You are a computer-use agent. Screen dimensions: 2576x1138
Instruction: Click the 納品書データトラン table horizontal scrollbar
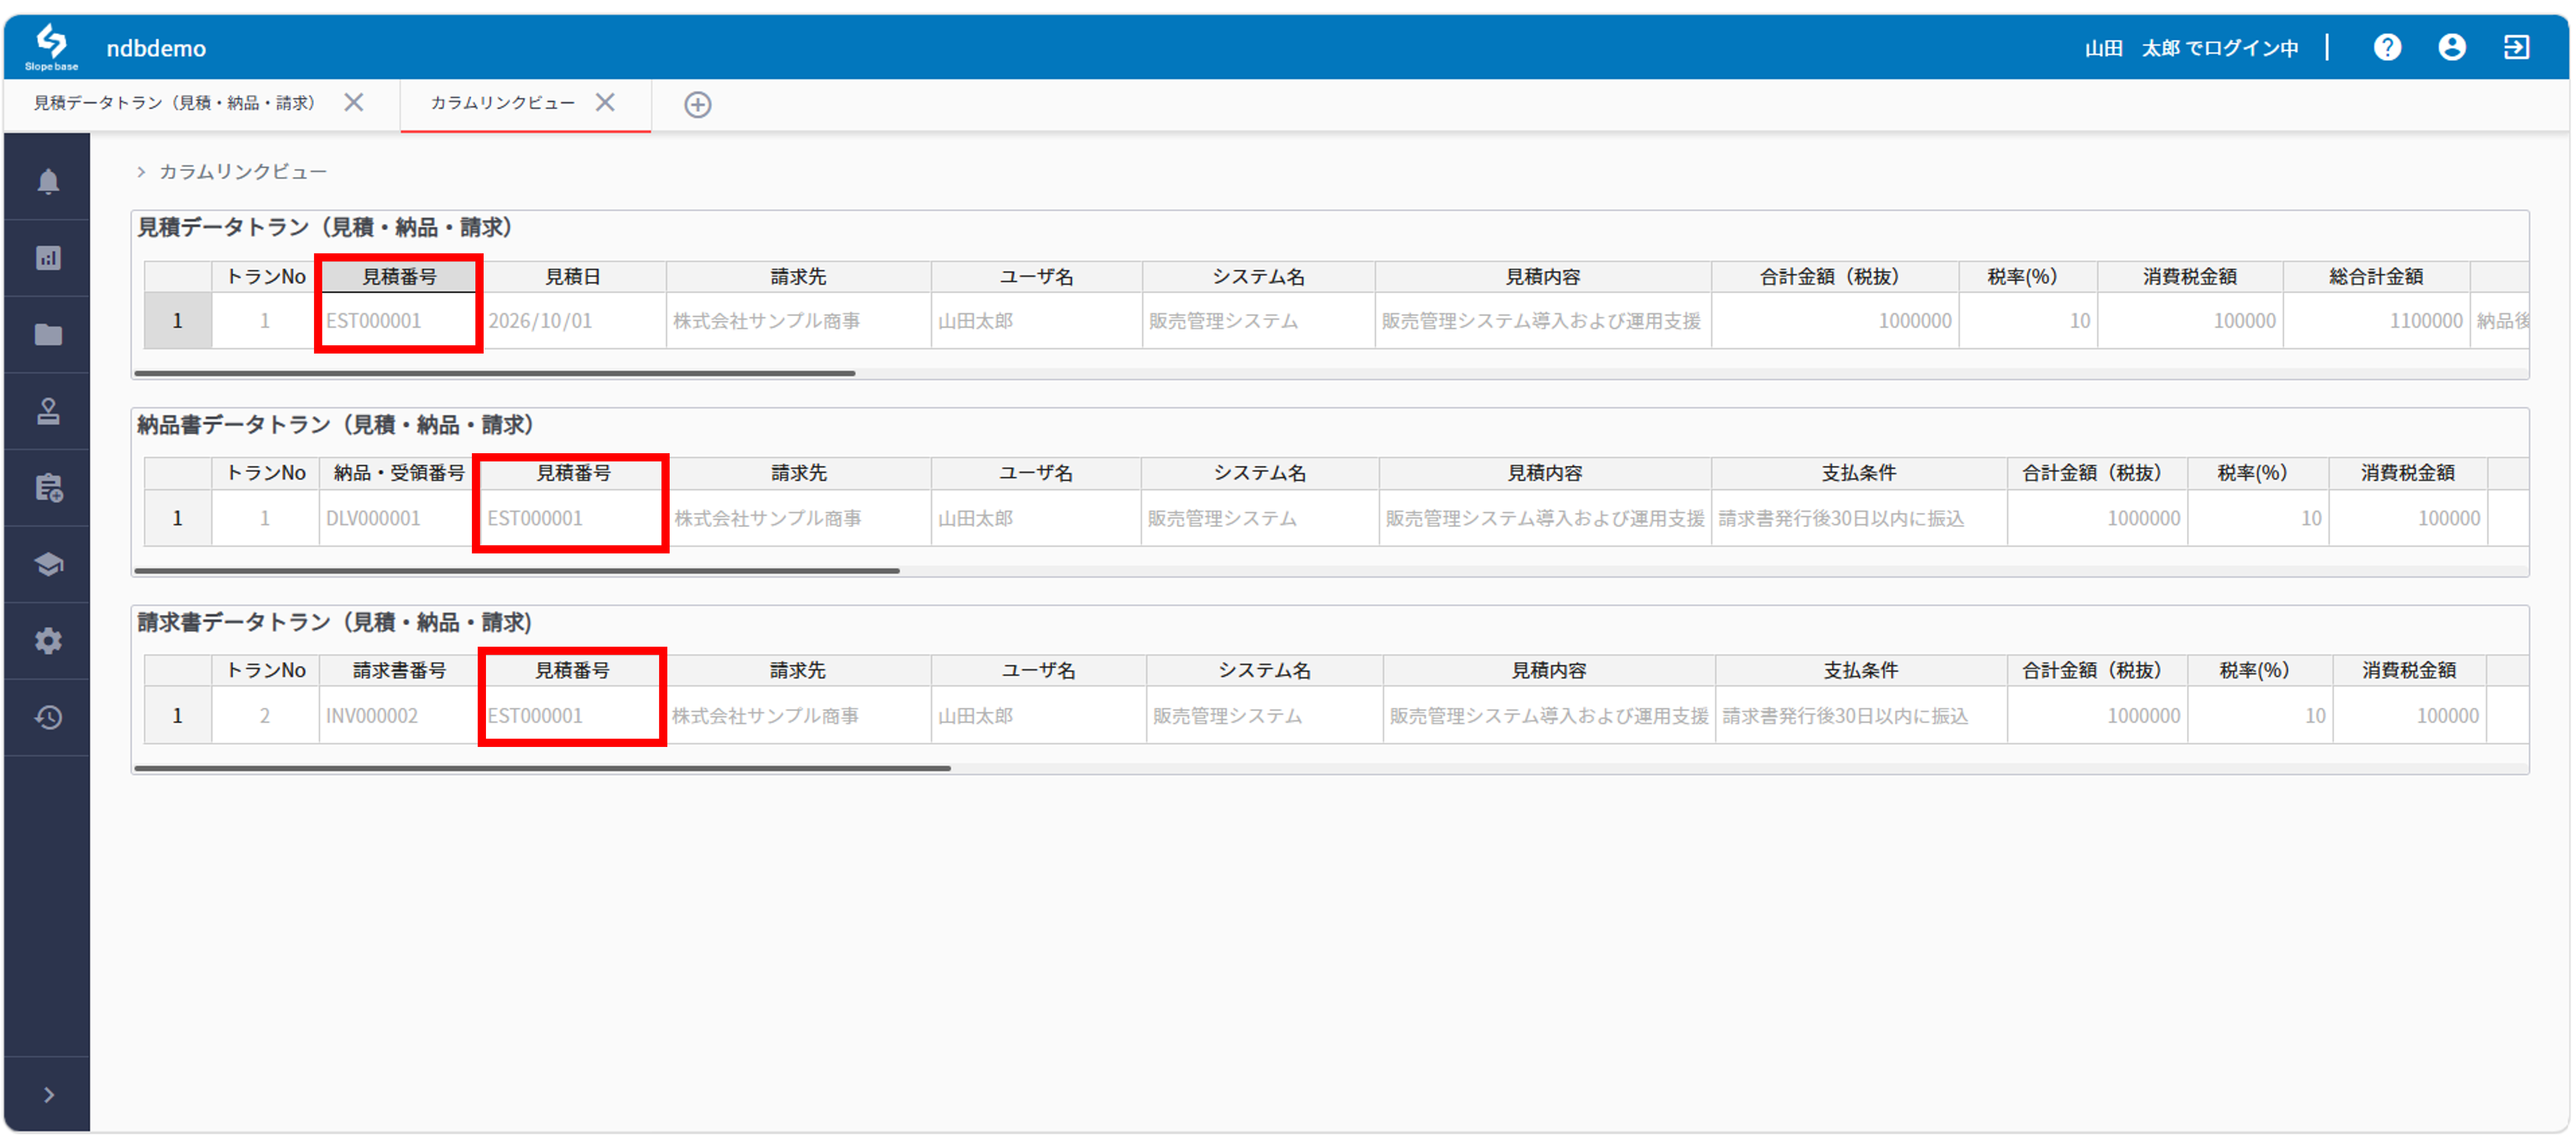[516, 571]
